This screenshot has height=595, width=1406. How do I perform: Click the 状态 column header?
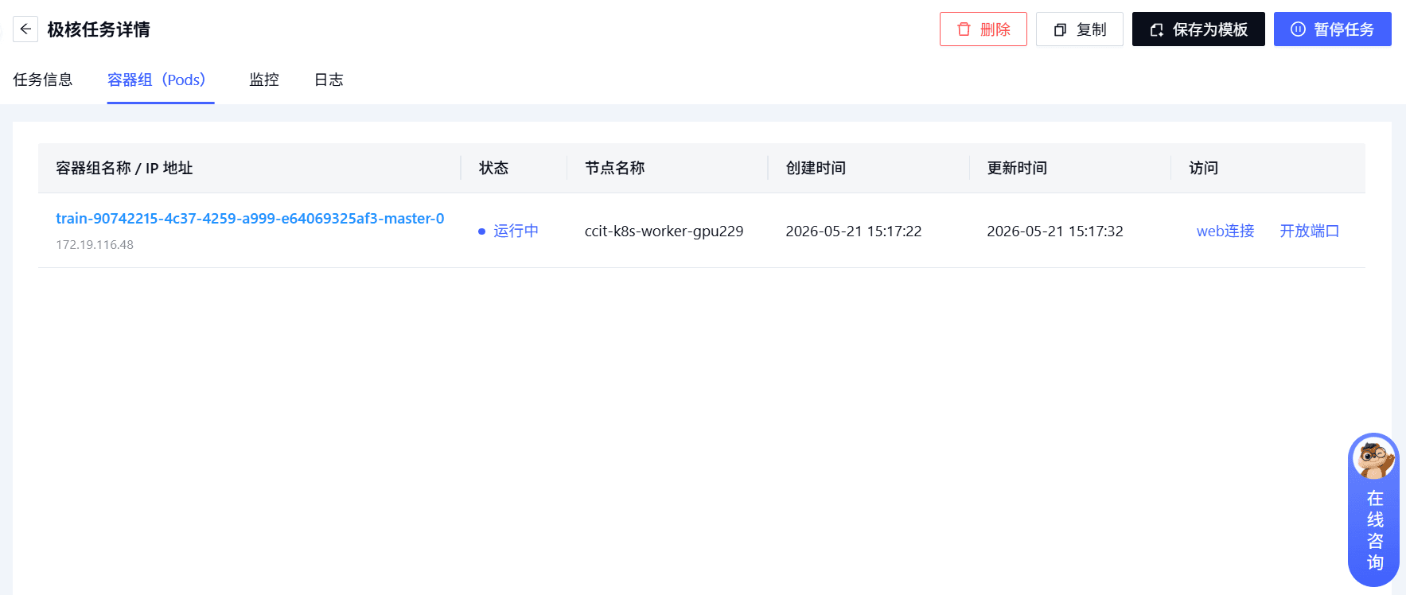493,168
